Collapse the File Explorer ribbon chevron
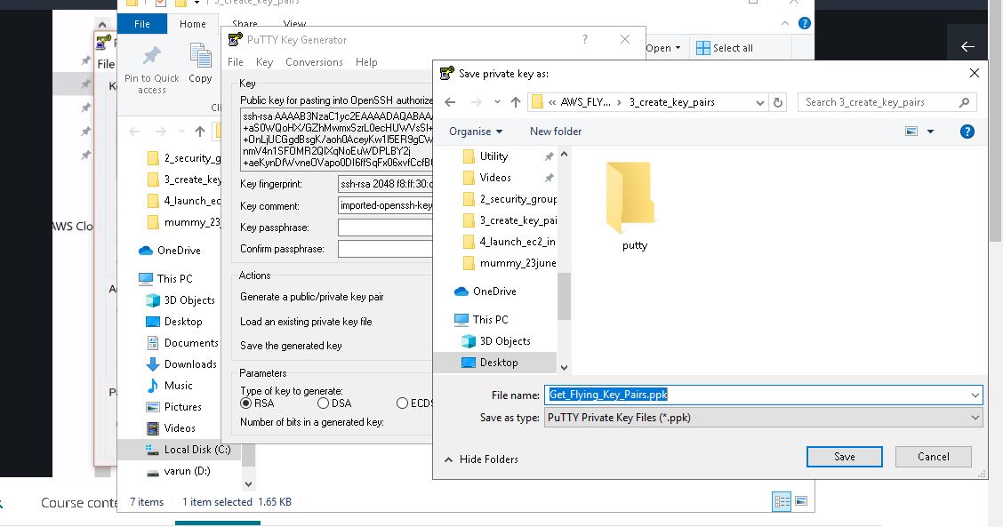 (x=785, y=24)
